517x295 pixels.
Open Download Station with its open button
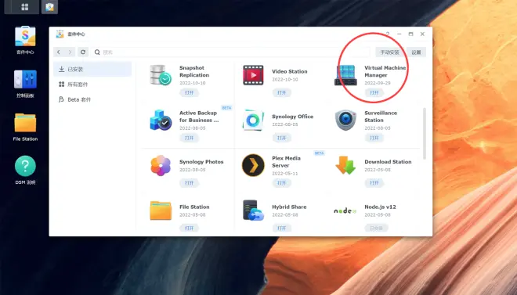pos(374,183)
